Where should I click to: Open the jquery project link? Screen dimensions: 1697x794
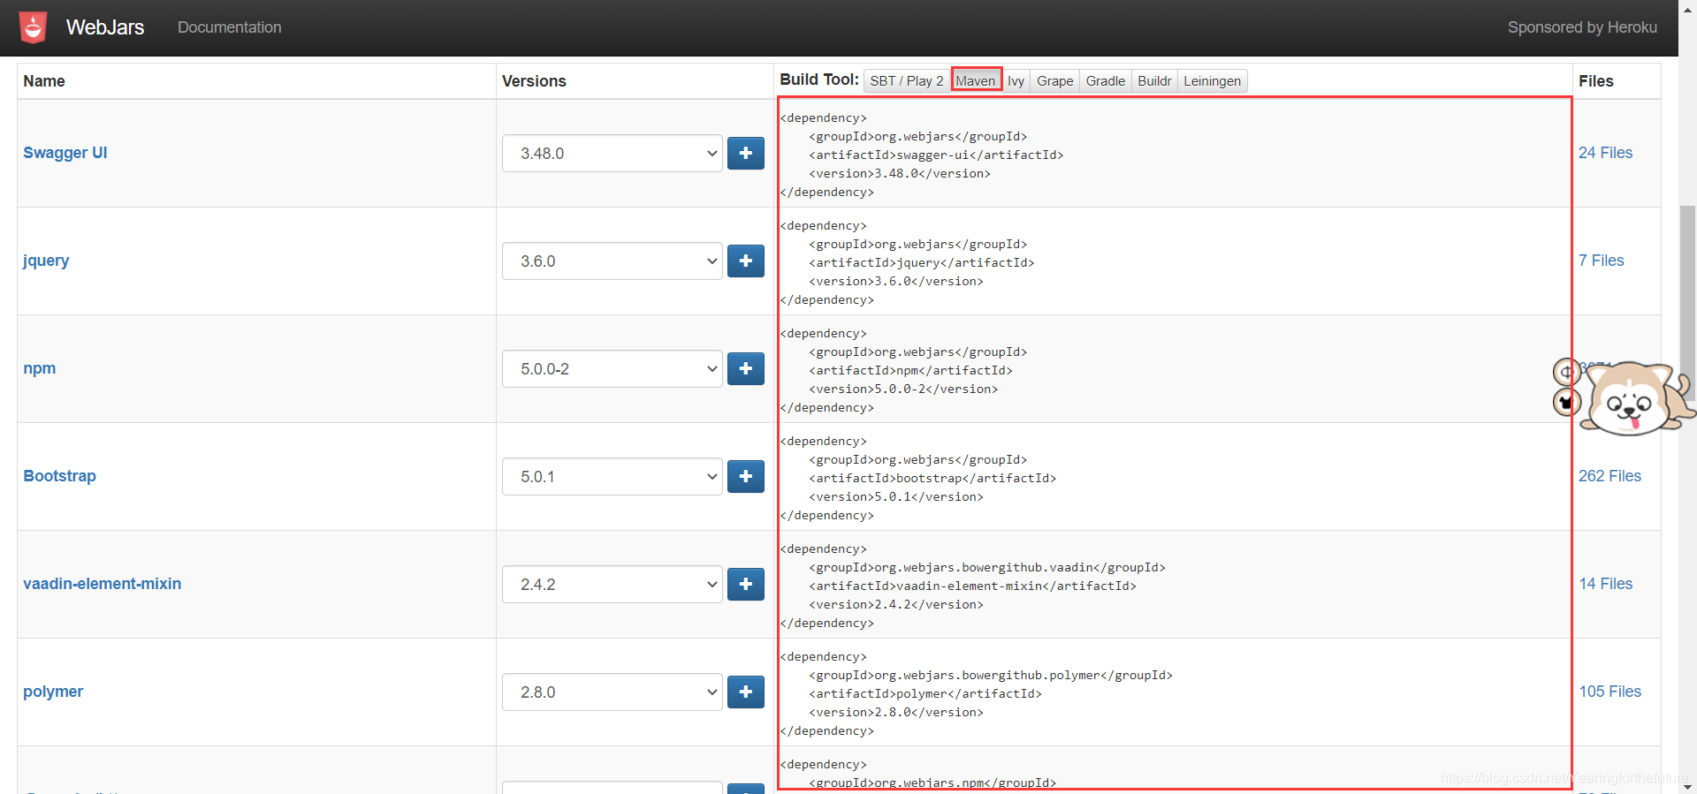(46, 261)
